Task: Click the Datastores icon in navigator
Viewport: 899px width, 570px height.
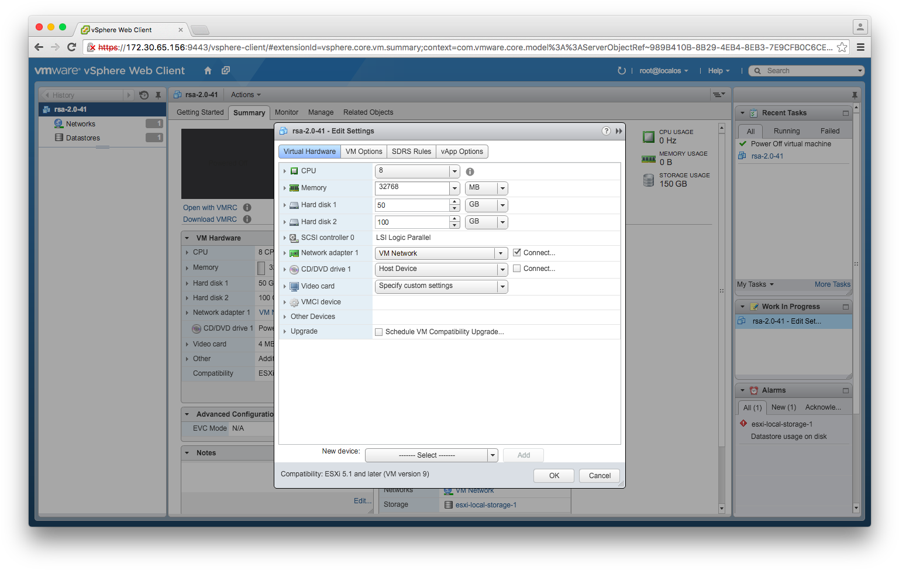Action: (58, 138)
